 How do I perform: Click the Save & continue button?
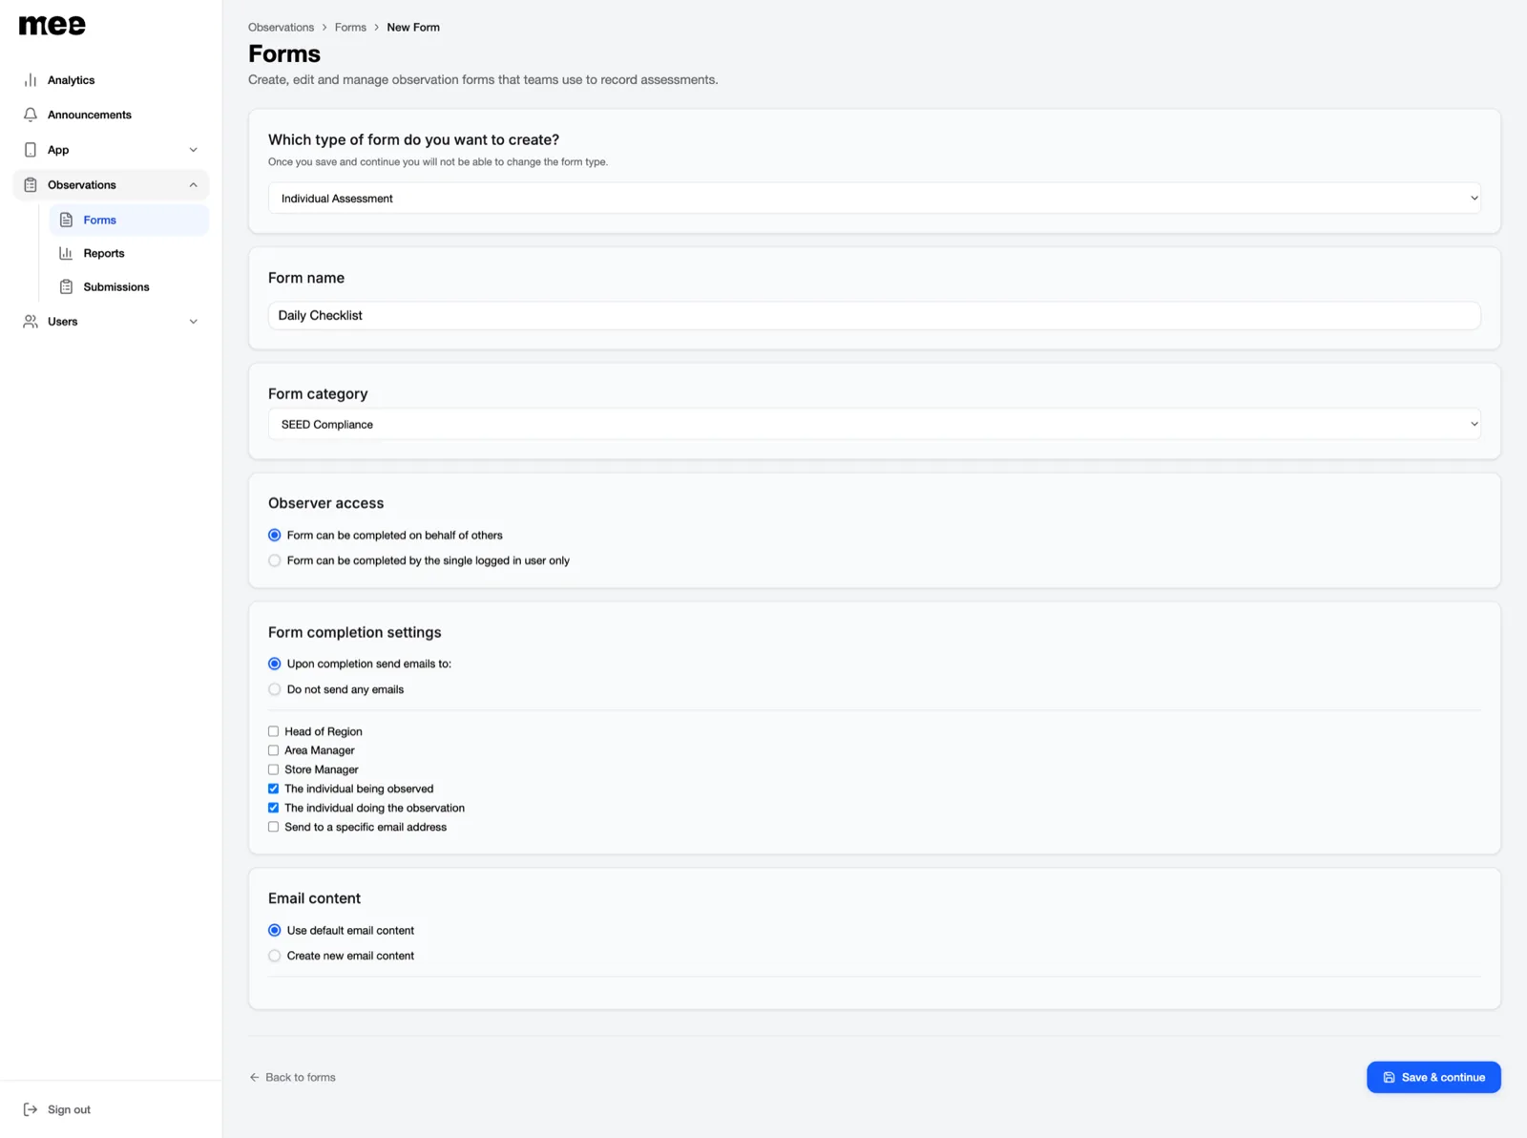[1433, 1077]
